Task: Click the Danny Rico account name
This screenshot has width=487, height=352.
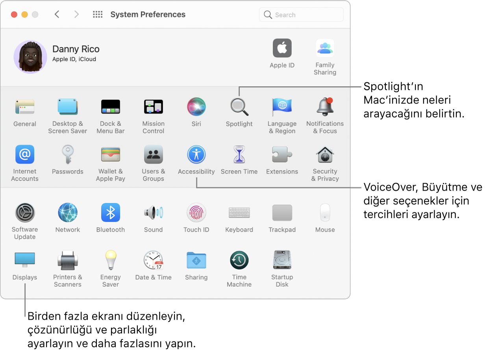Action: (x=76, y=49)
